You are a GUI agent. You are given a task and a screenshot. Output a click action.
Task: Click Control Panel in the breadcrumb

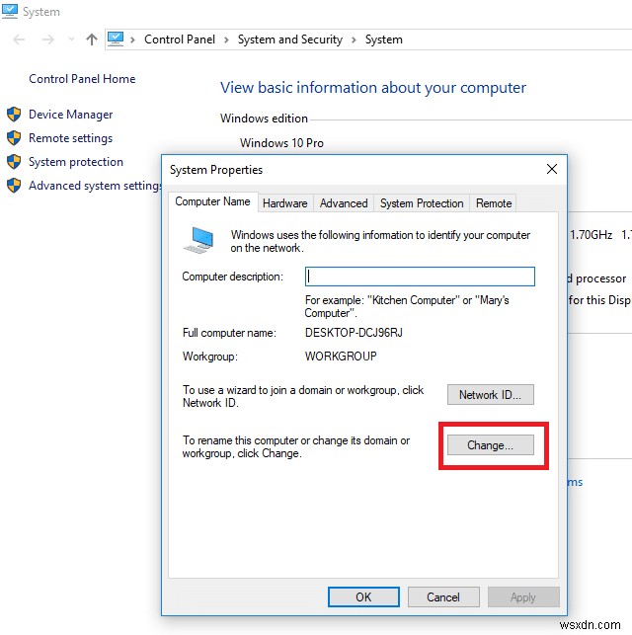tap(180, 40)
